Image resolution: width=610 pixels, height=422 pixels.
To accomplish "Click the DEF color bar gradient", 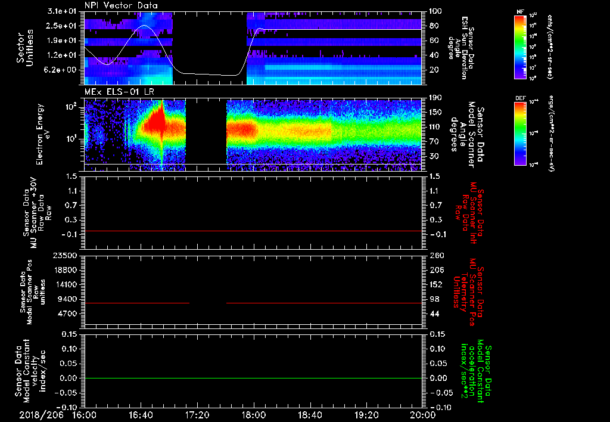I will pos(520,134).
